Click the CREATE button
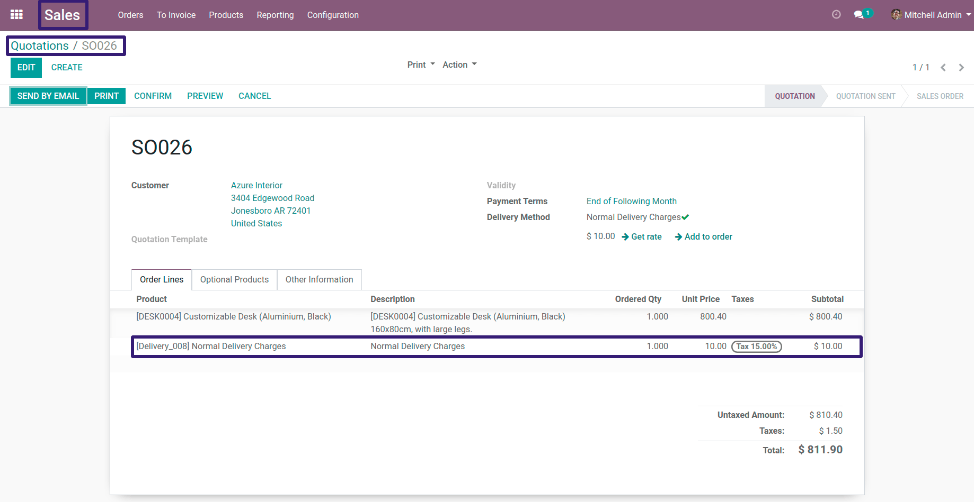974x502 pixels. click(67, 68)
